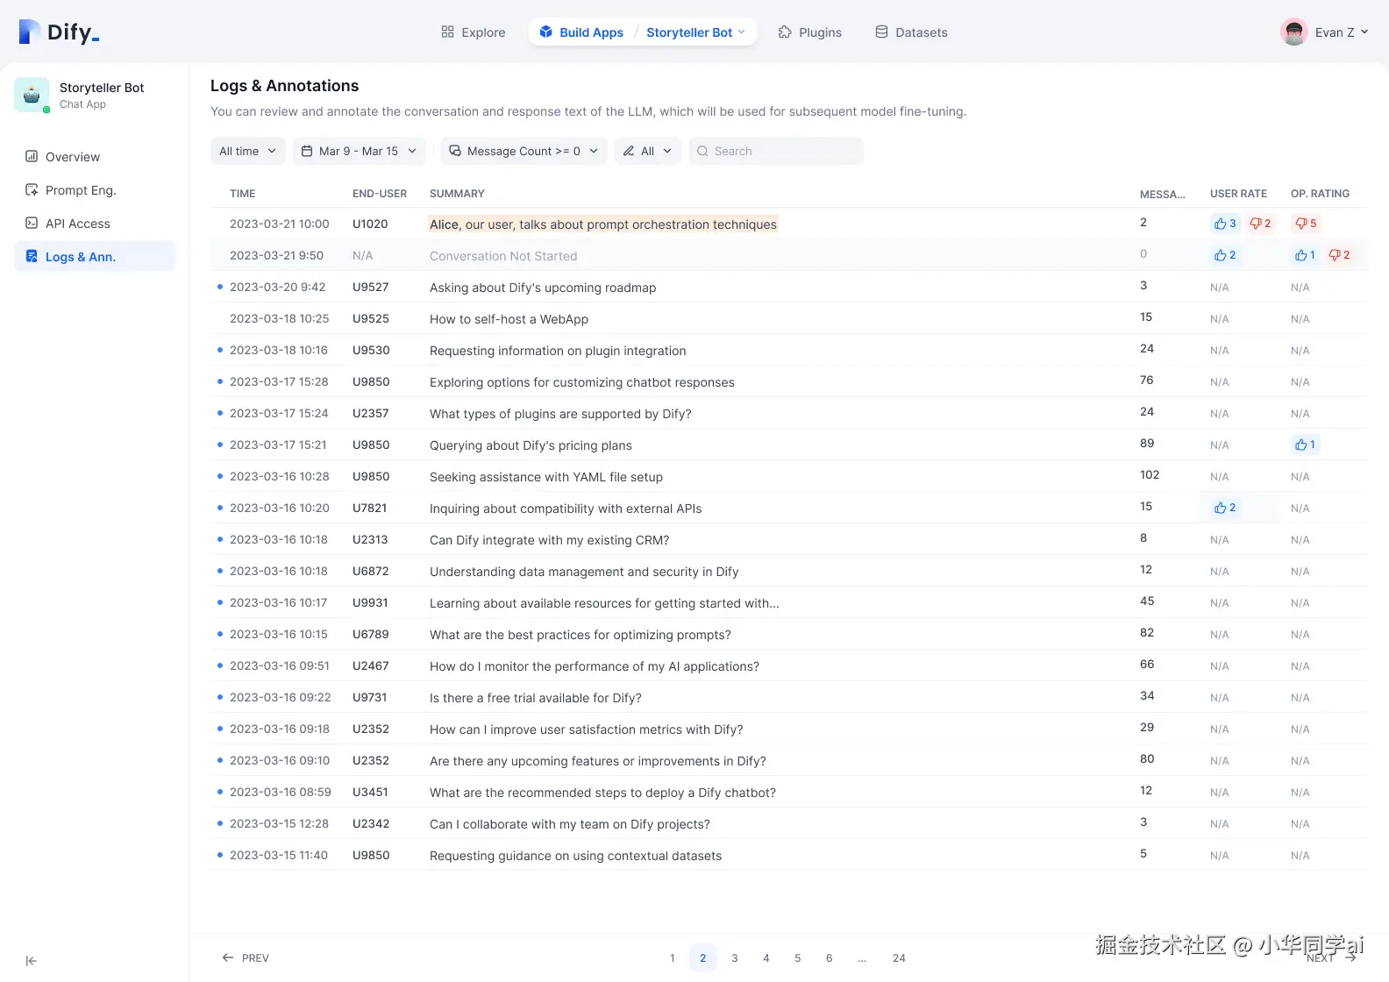Open log 'Can I collaborate with my team on Dify projects?'
Viewport: 1389px width, 982px height.
(570, 824)
